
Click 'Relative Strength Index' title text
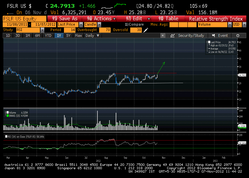[x=216, y=19]
